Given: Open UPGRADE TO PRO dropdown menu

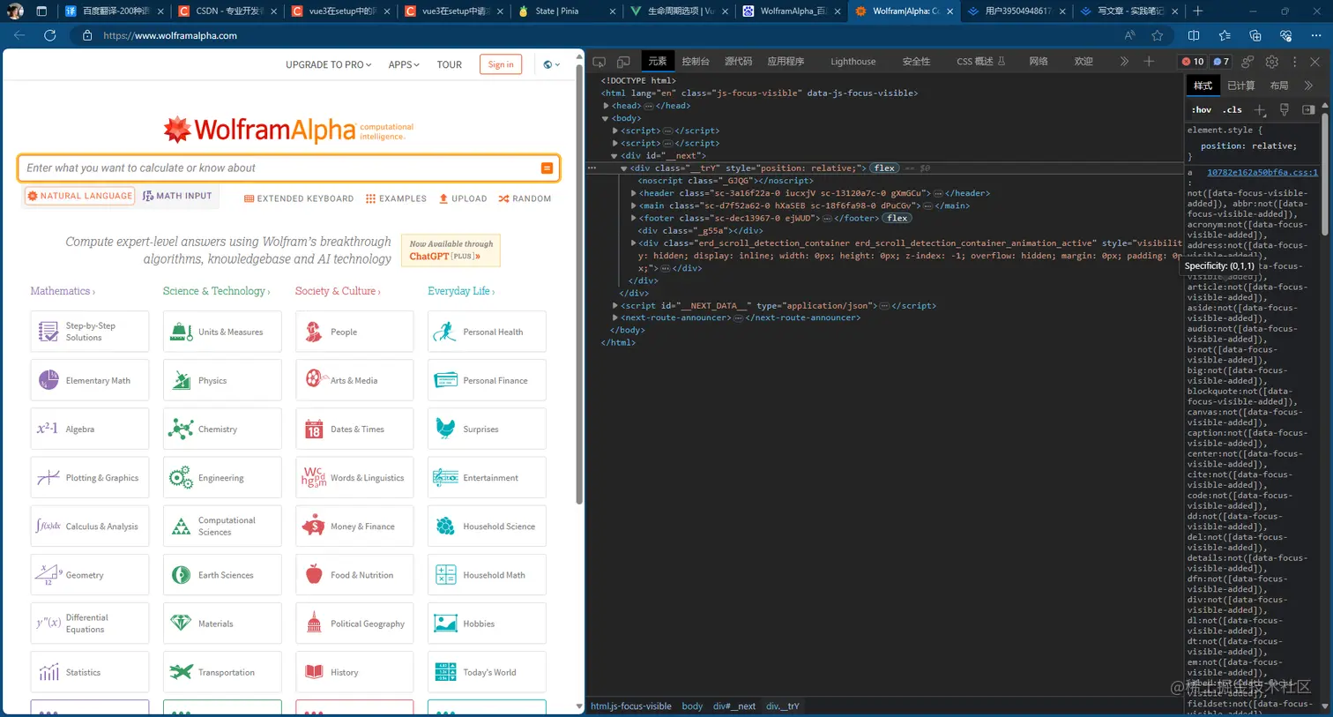Looking at the screenshot, I should (328, 64).
